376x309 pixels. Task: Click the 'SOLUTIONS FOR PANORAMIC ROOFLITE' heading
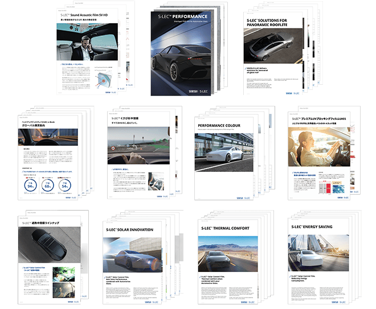267,23
